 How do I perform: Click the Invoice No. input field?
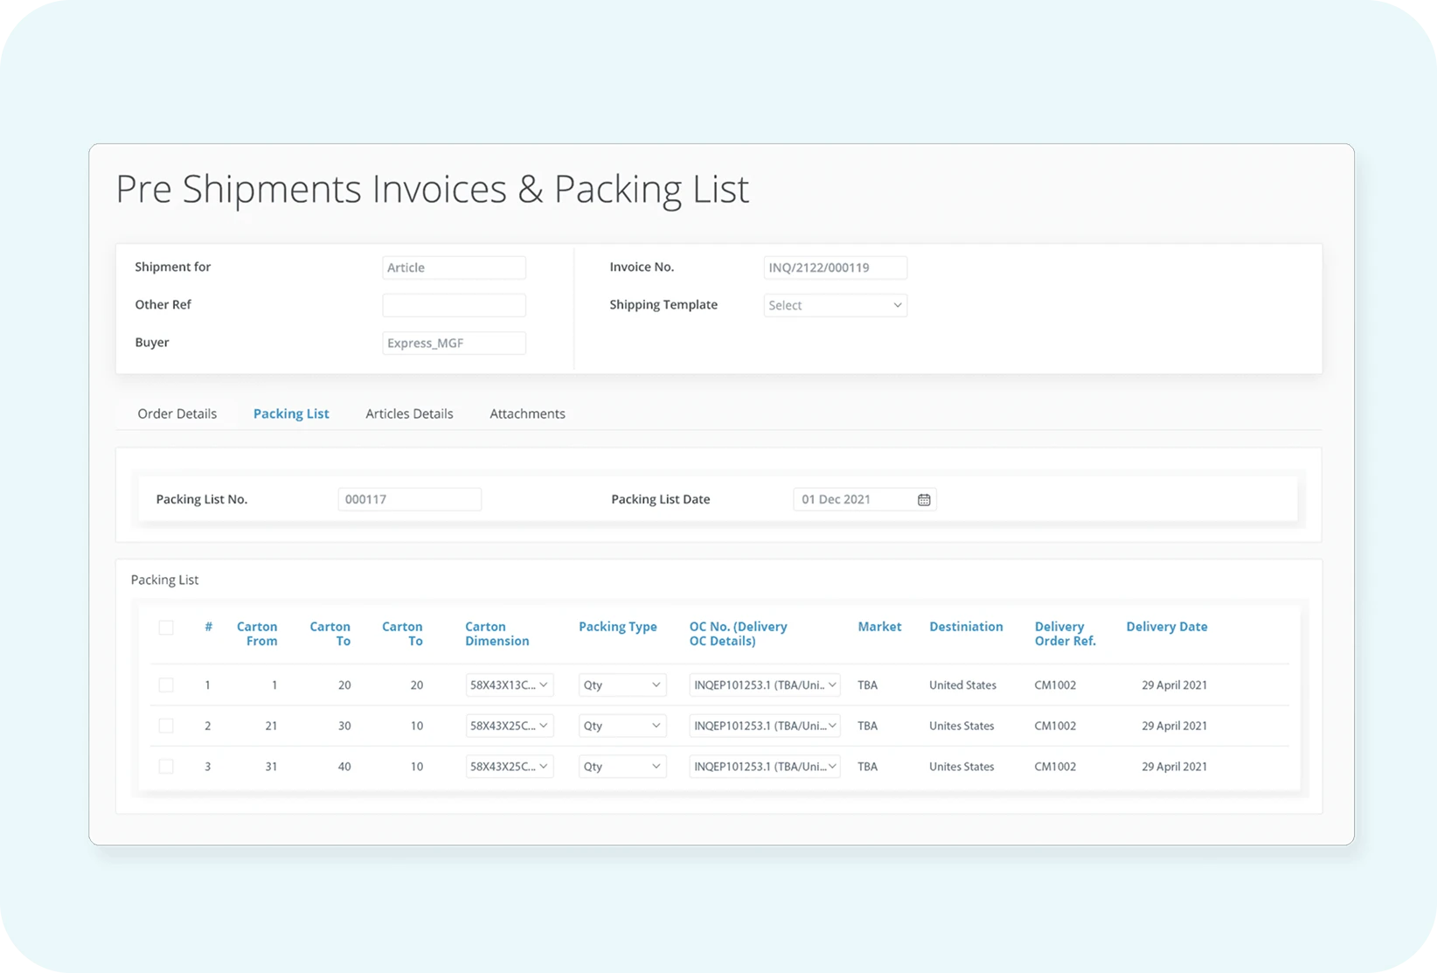835,268
